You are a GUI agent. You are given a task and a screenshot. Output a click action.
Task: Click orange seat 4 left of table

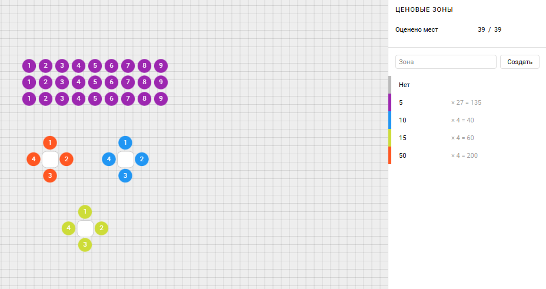click(34, 159)
